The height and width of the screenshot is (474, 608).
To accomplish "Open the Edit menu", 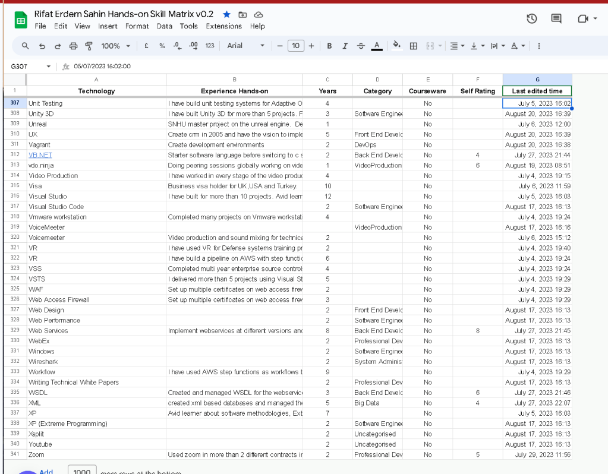I will tap(61, 26).
